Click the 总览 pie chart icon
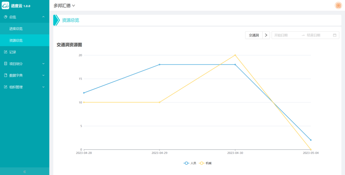Viewport: 345px width, 175px height. (x=6, y=17)
